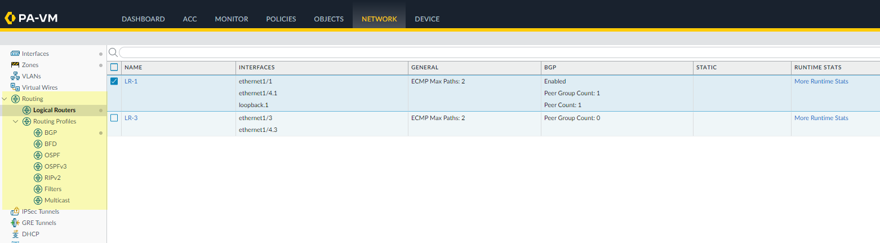Click into the search filter field
This screenshot has width=880, height=243.
pyautogui.click(x=496, y=52)
